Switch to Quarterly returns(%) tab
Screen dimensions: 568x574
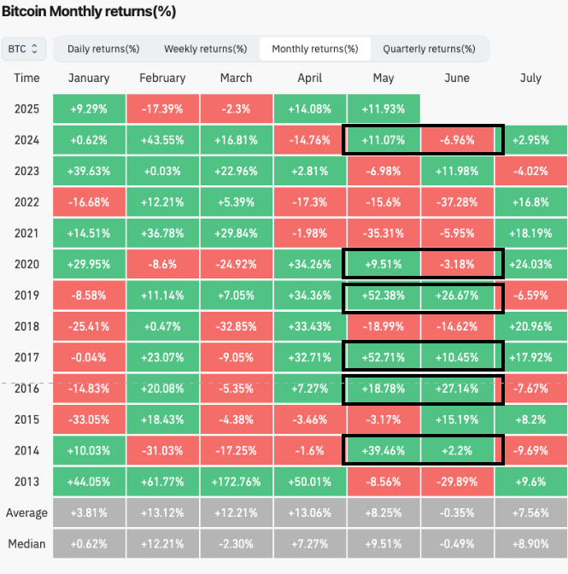[429, 49]
